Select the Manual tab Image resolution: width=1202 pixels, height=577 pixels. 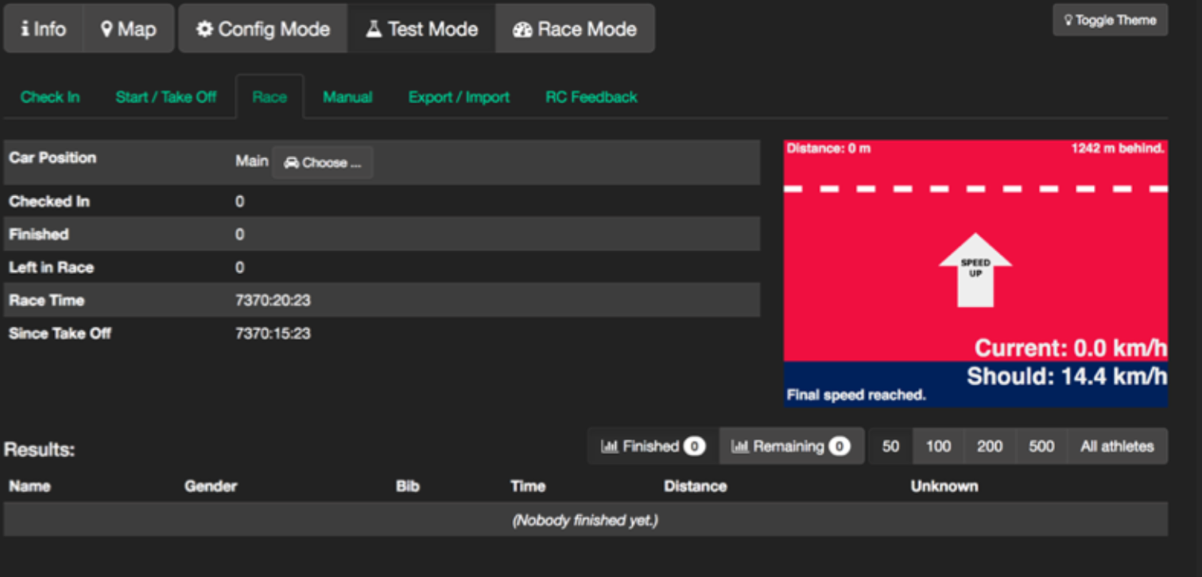coord(347,97)
